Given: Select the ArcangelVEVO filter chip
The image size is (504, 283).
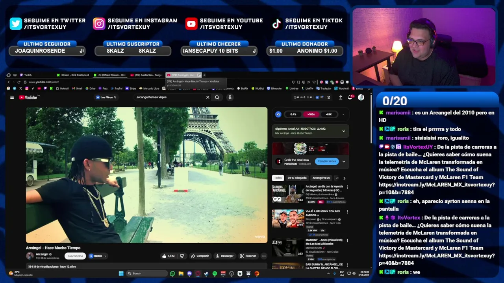Looking at the screenshot, I should pyautogui.click(x=321, y=178).
